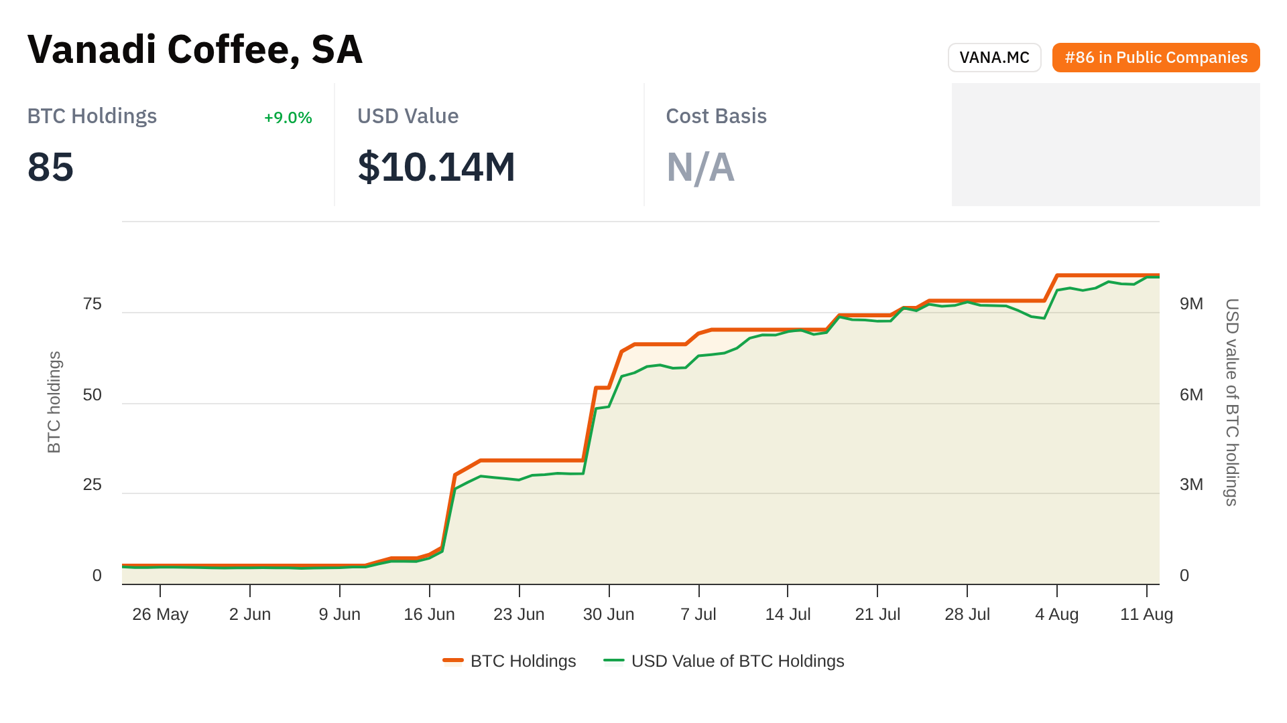Image resolution: width=1287 pixels, height=723 pixels.
Task: Select the 4 Aug date tick label
Action: 1056,615
